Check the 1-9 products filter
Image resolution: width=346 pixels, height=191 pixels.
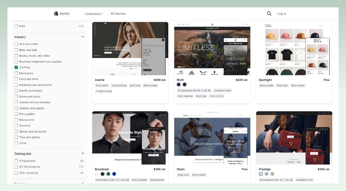(x=16, y=161)
